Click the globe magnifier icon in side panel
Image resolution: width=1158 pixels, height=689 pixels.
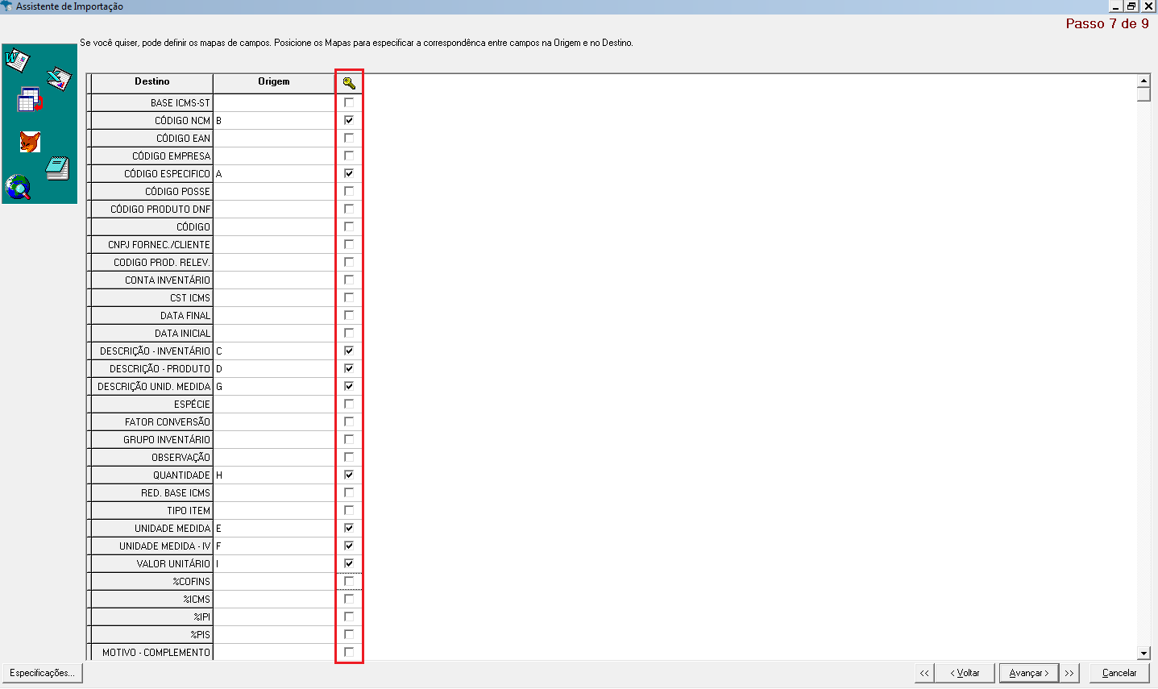click(18, 187)
